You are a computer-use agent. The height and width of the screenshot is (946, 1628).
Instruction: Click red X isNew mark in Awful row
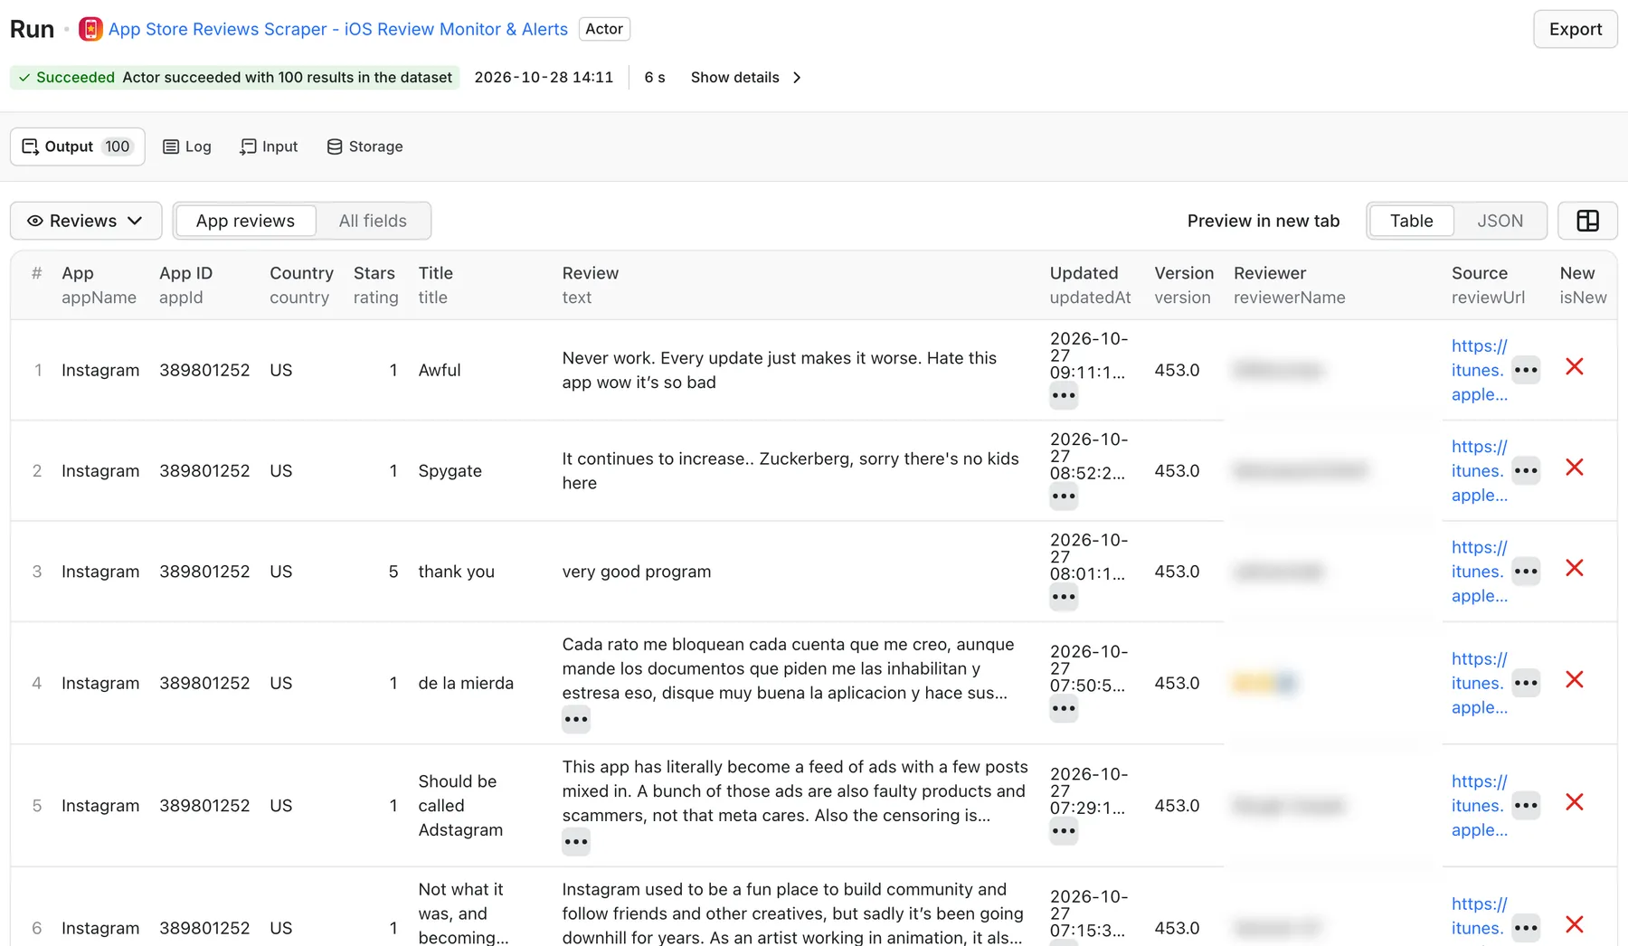click(1575, 366)
